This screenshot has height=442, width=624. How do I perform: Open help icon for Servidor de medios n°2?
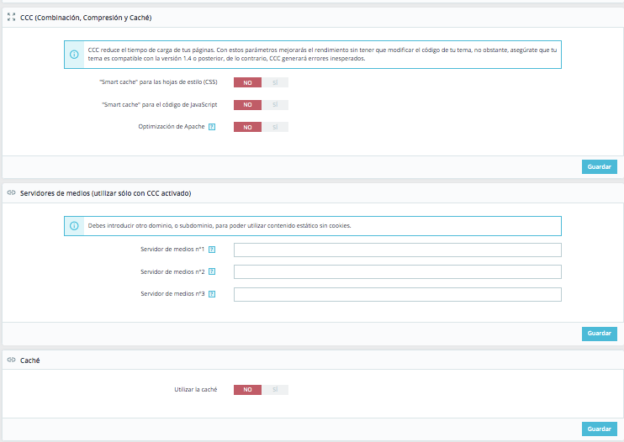tap(212, 271)
